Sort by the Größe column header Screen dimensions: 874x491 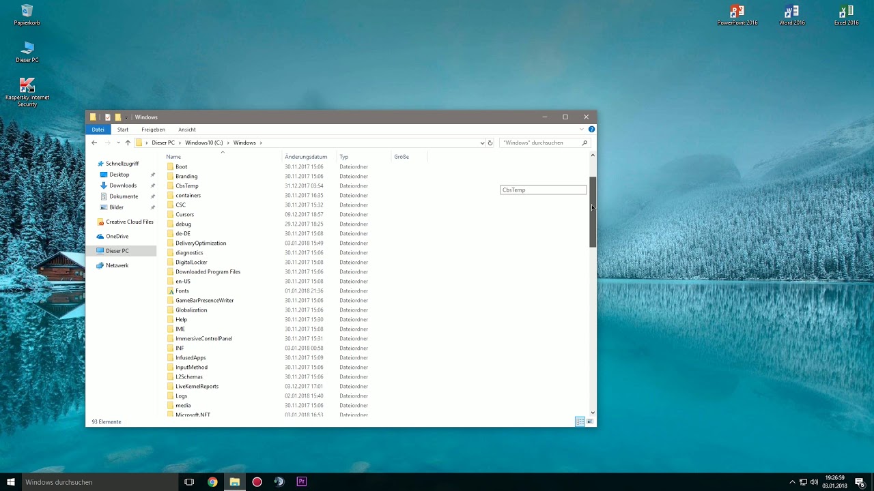pyautogui.click(x=401, y=157)
